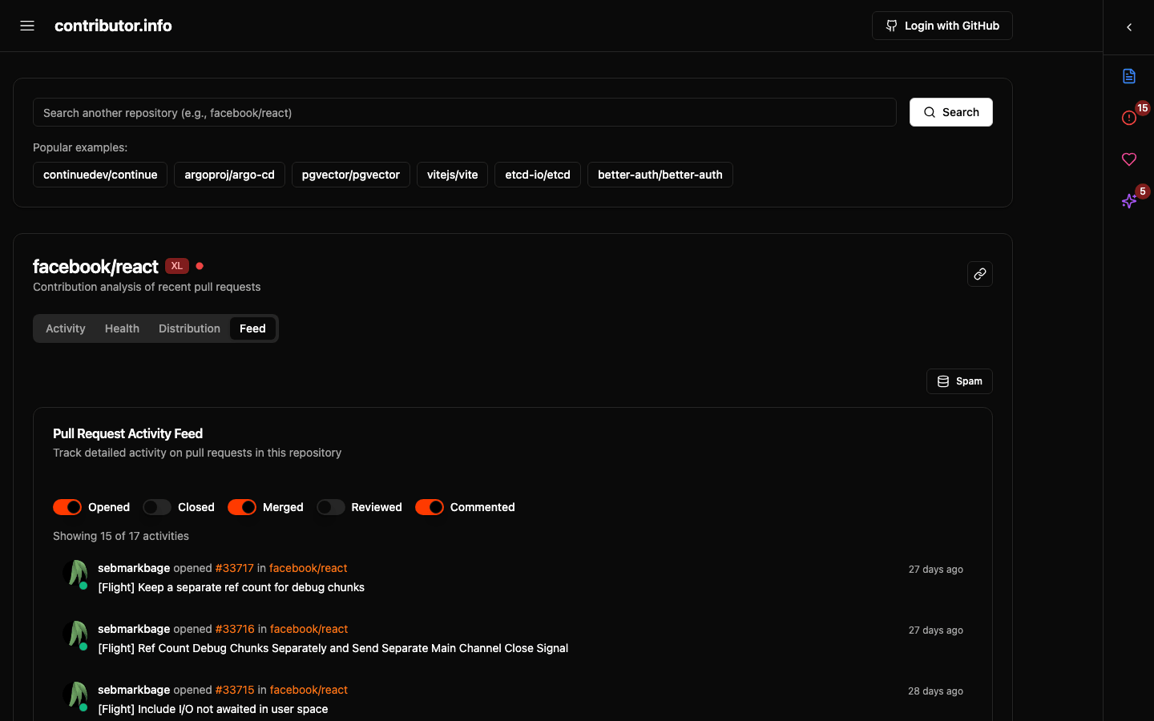Toggle off the Merged filter
1154x721 pixels.
click(241, 507)
